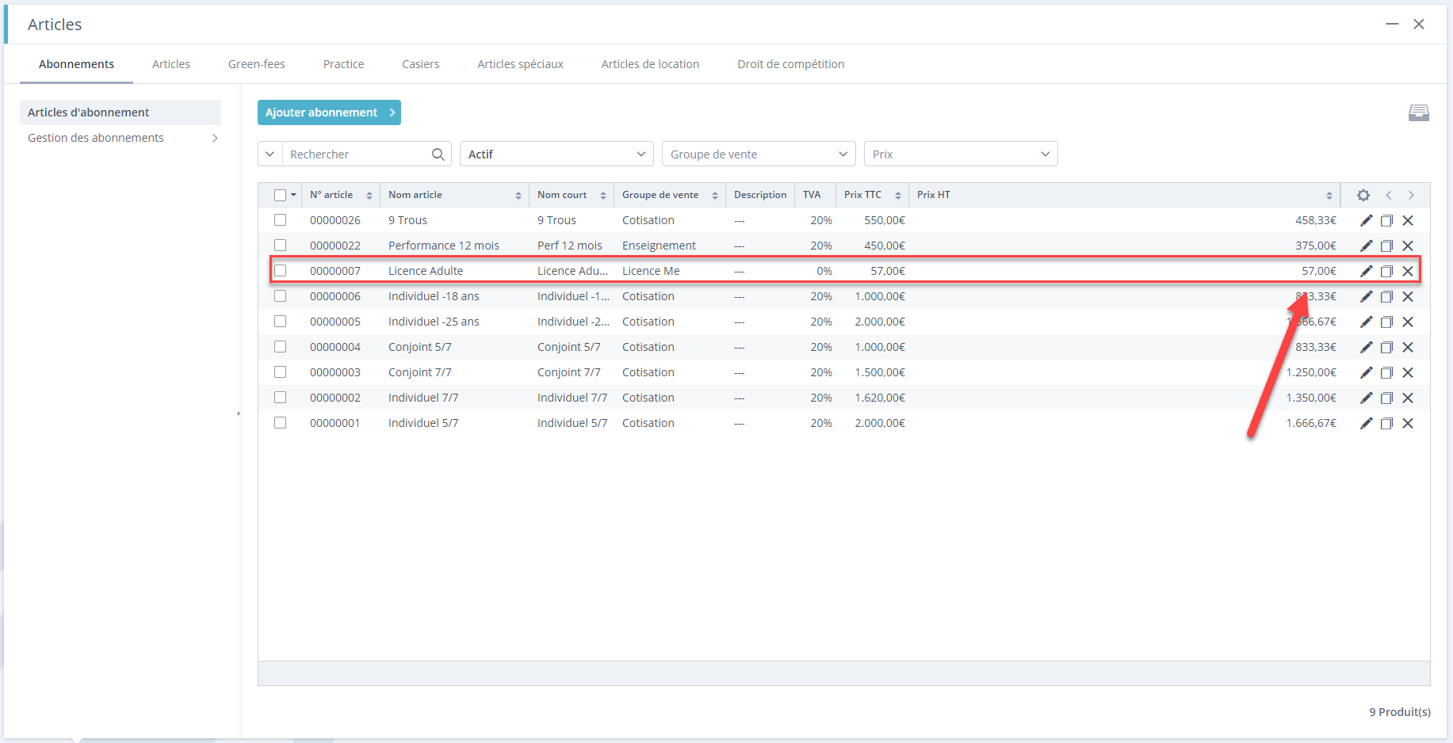
Task: Go to next table columns arrow
Action: (1411, 195)
